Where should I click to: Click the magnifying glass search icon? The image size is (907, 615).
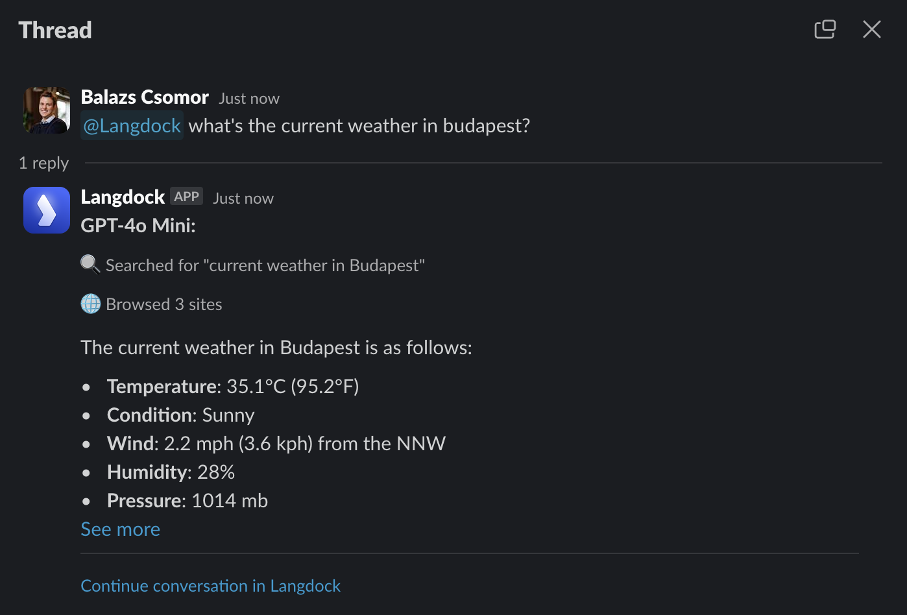pos(90,265)
